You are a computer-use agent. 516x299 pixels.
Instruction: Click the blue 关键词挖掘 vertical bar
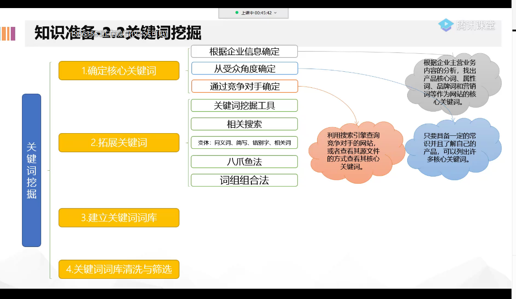pos(32,170)
